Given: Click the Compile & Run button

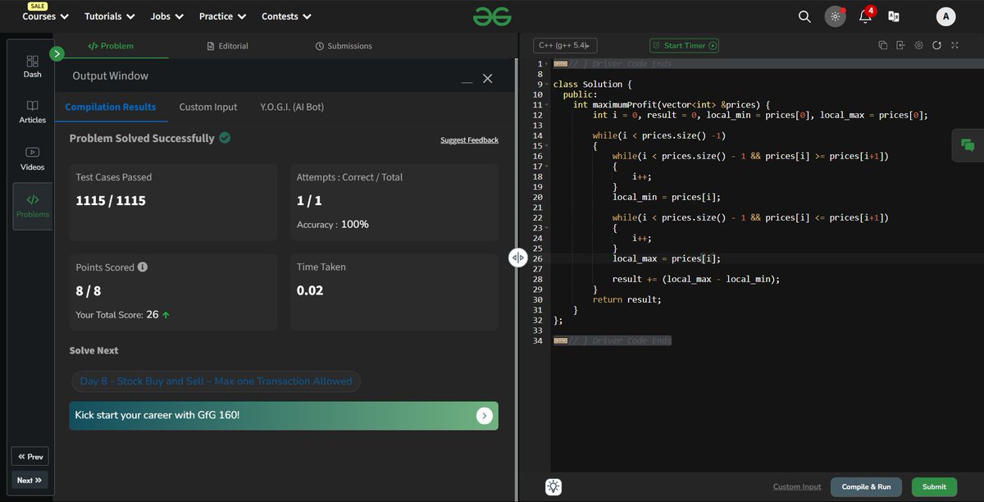Looking at the screenshot, I should (x=866, y=486).
